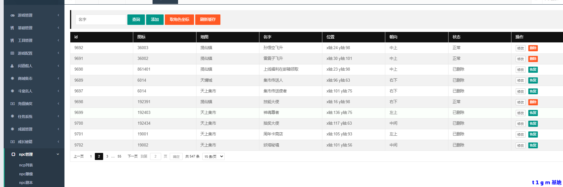This screenshot has height=187, width=563.
Task: Click the user icon beside 问道假人
Action: coord(12,66)
